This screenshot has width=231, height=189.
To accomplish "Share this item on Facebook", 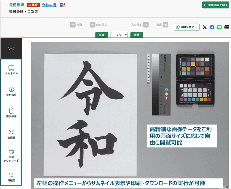I will 212,27.
